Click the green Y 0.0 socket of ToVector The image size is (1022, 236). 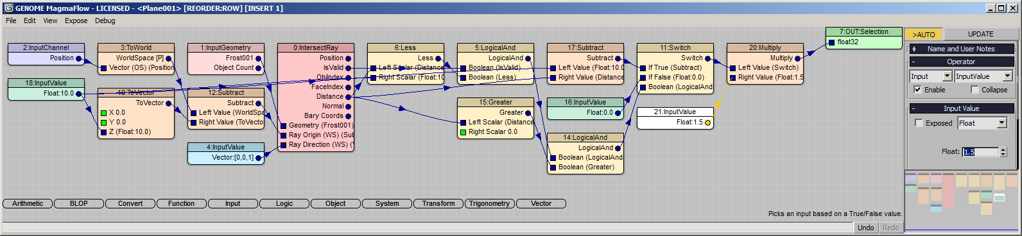103,122
